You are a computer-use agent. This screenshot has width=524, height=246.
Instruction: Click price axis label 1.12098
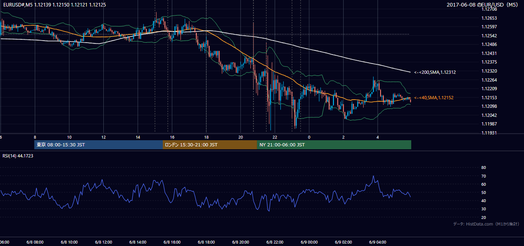tap(489, 106)
